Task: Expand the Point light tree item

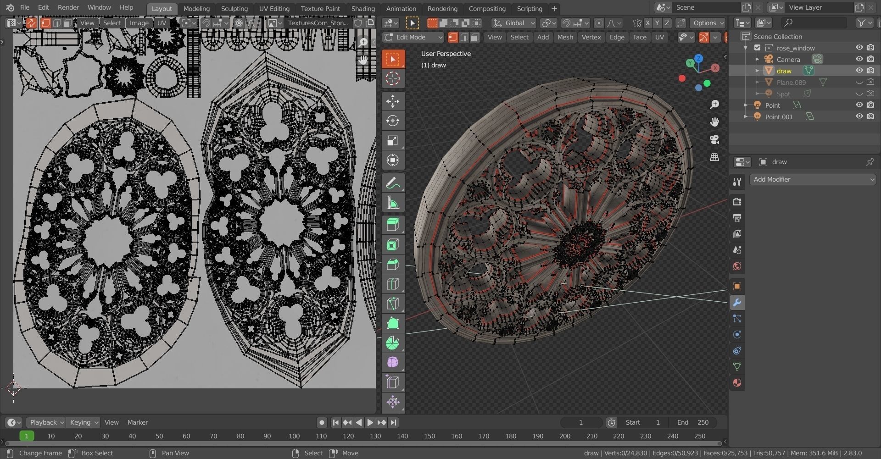Action: [746, 105]
